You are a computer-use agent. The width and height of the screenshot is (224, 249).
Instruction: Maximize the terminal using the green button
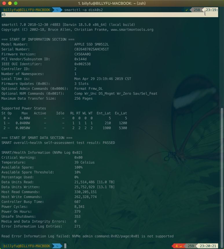[x=16, y=3]
